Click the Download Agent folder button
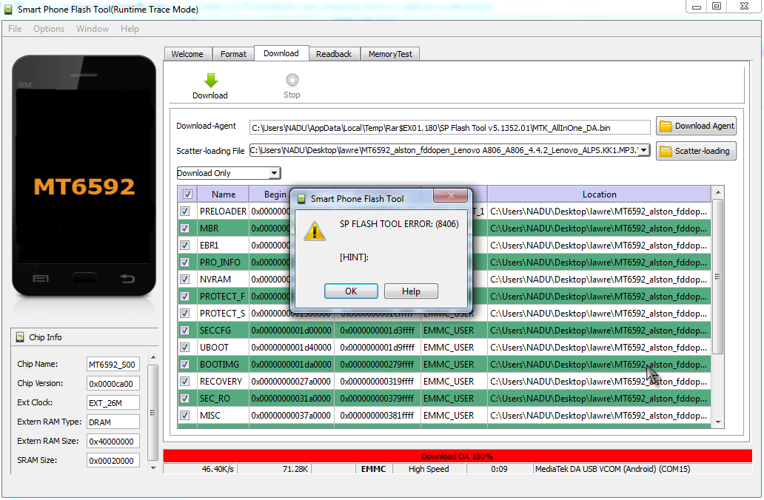Viewport: 764px width, 500px height. click(696, 126)
